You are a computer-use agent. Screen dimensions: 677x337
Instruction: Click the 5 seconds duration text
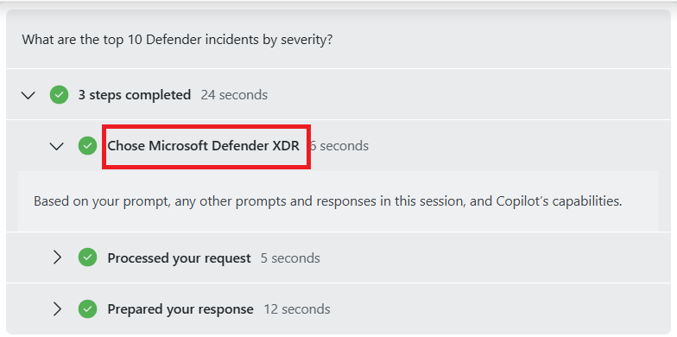coord(290,258)
